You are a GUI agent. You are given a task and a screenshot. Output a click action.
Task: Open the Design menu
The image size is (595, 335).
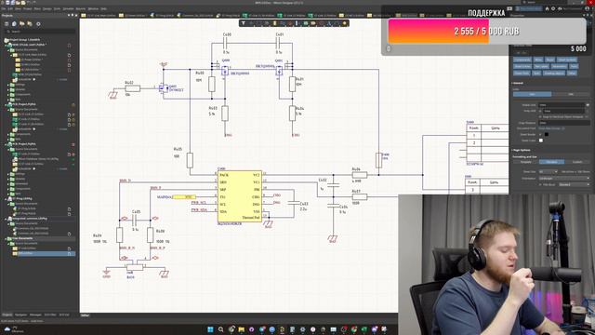47,8
